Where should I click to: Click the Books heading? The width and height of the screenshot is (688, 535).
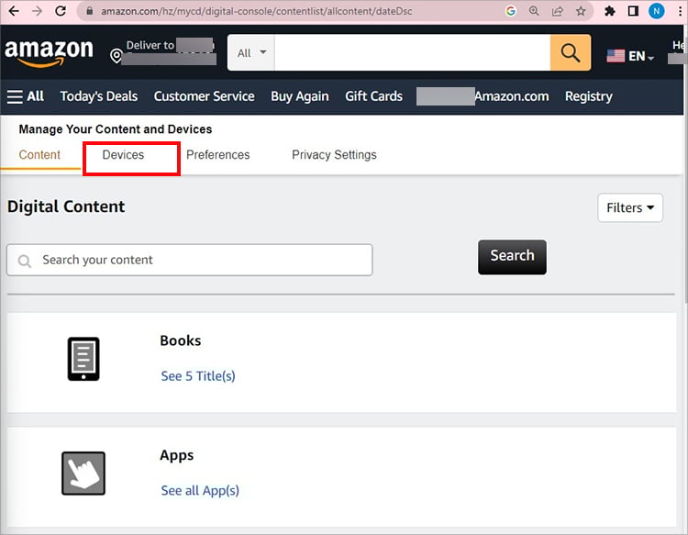coord(181,341)
